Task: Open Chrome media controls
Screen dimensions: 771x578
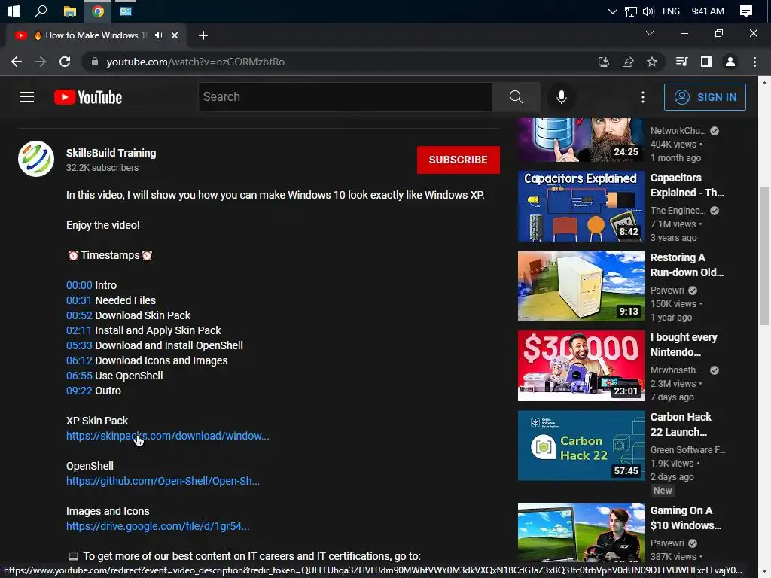Action: pyautogui.click(x=681, y=62)
